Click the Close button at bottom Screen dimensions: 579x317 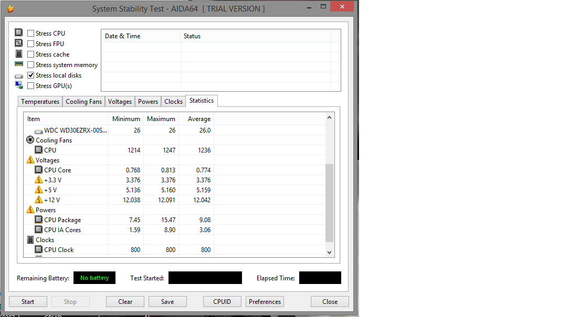click(x=330, y=301)
